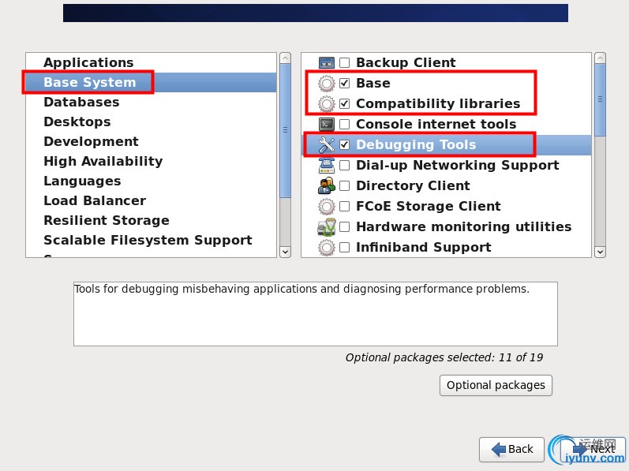Select the Resilient Storage category
The height and width of the screenshot is (471, 629).
[x=152, y=220]
